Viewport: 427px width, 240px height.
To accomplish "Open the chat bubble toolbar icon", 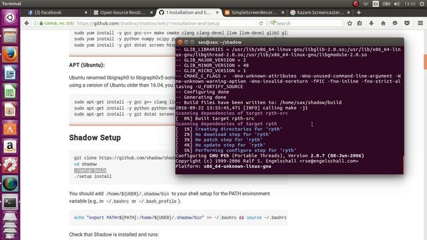I will (x=395, y=23).
